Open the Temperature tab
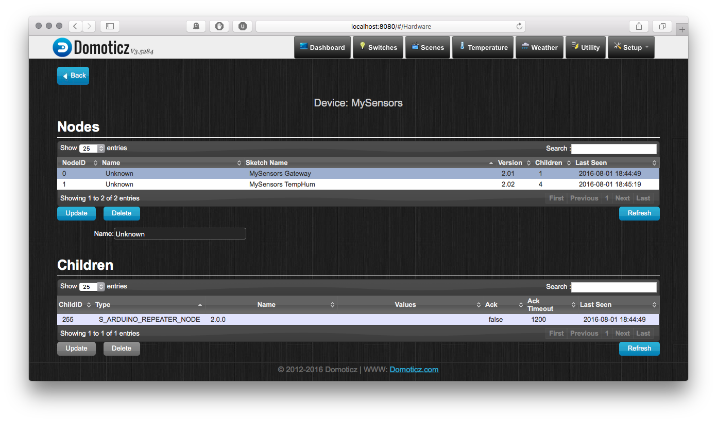Screen dimensions: 717x422 coord(483,47)
